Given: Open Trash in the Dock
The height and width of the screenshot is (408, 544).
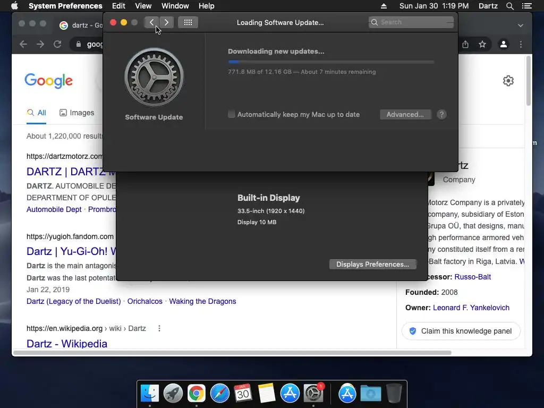Looking at the screenshot, I should [394, 394].
